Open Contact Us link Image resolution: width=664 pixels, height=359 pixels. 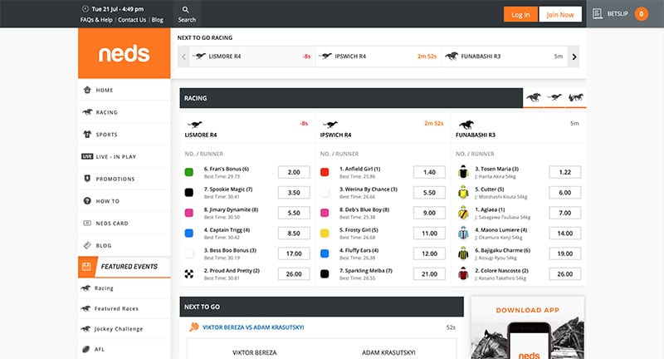click(132, 20)
